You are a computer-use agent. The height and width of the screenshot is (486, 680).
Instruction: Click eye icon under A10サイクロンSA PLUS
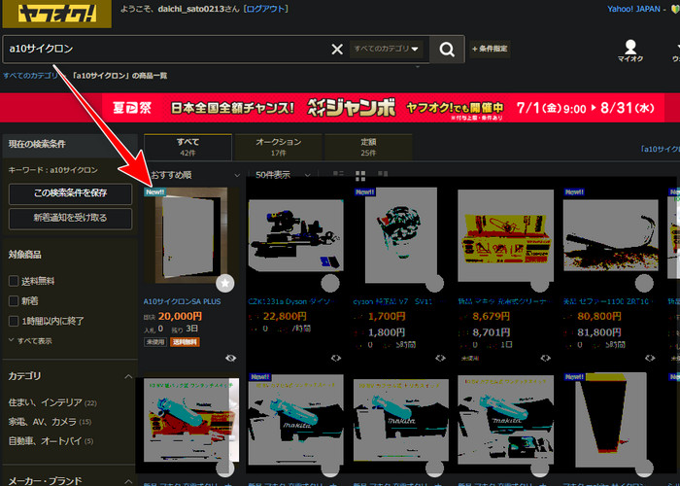(x=231, y=358)
